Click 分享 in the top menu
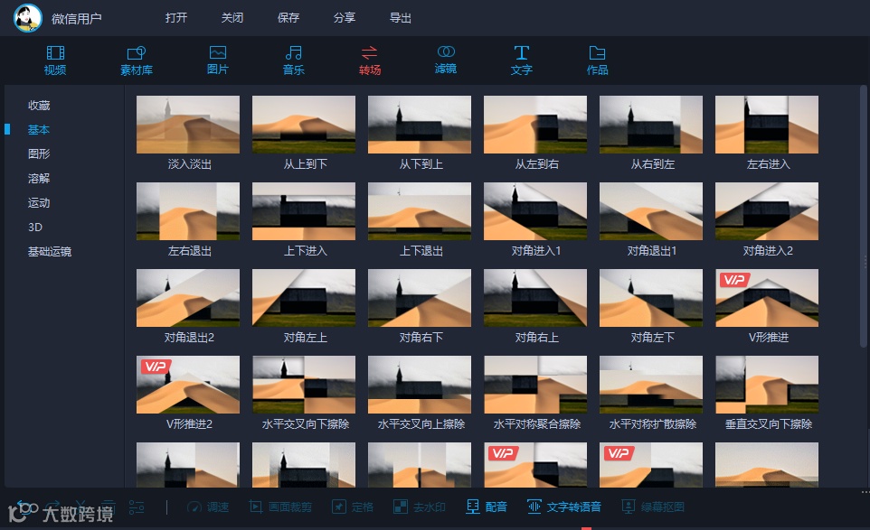 (344, 18)
